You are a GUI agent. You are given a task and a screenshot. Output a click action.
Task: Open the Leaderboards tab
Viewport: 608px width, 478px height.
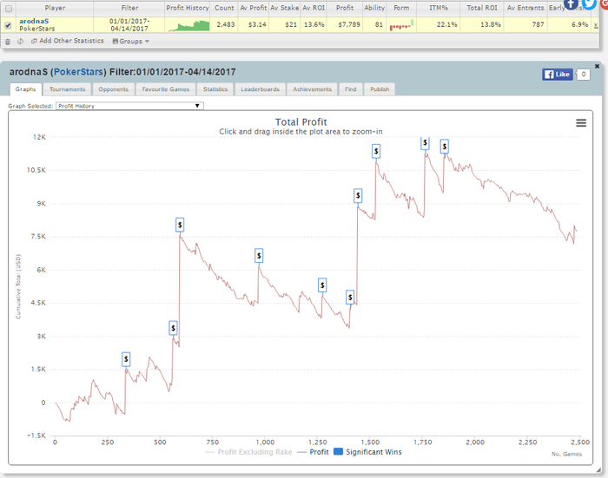260,89
